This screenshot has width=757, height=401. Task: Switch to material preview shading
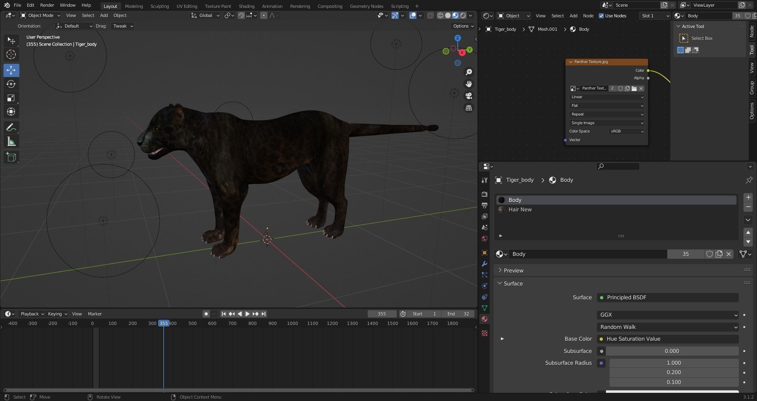tap(455, 15)
